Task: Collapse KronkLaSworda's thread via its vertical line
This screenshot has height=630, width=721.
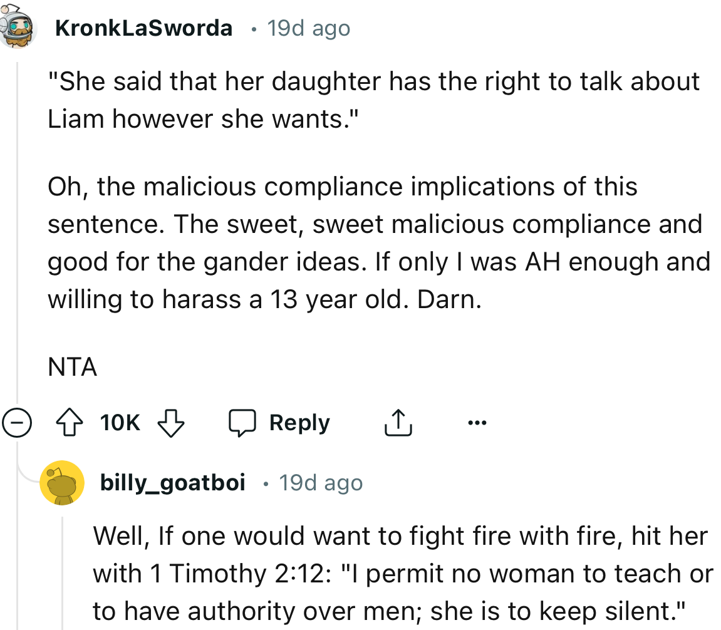Action: click(17, 232)
